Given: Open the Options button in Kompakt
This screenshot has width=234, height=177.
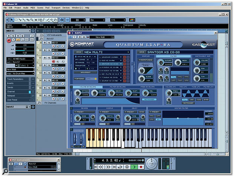Looking at the screenshot, I should click(x=79, y=78).
